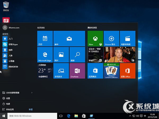Image resolution: width=159 pixels, height=119 pixels.
Task: Launch the OneNote tile
Action: (x=77, y=71)
